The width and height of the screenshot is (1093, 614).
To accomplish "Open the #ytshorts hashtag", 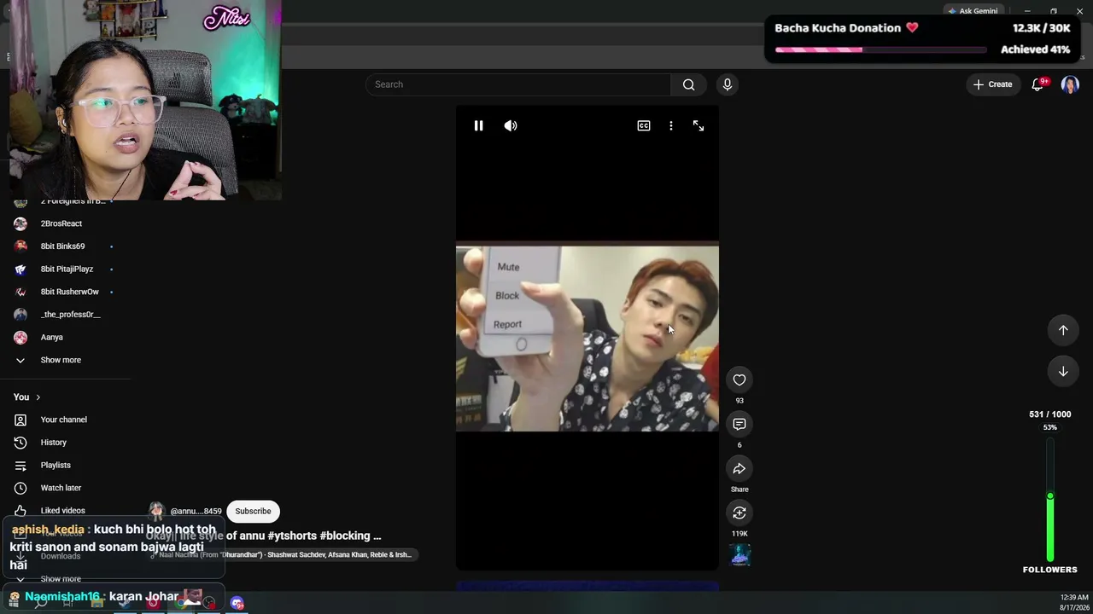I will click(291, 536).
